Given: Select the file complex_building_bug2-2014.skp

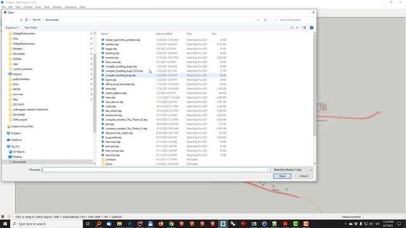Looking at the screenshot, I should point(124,71).
